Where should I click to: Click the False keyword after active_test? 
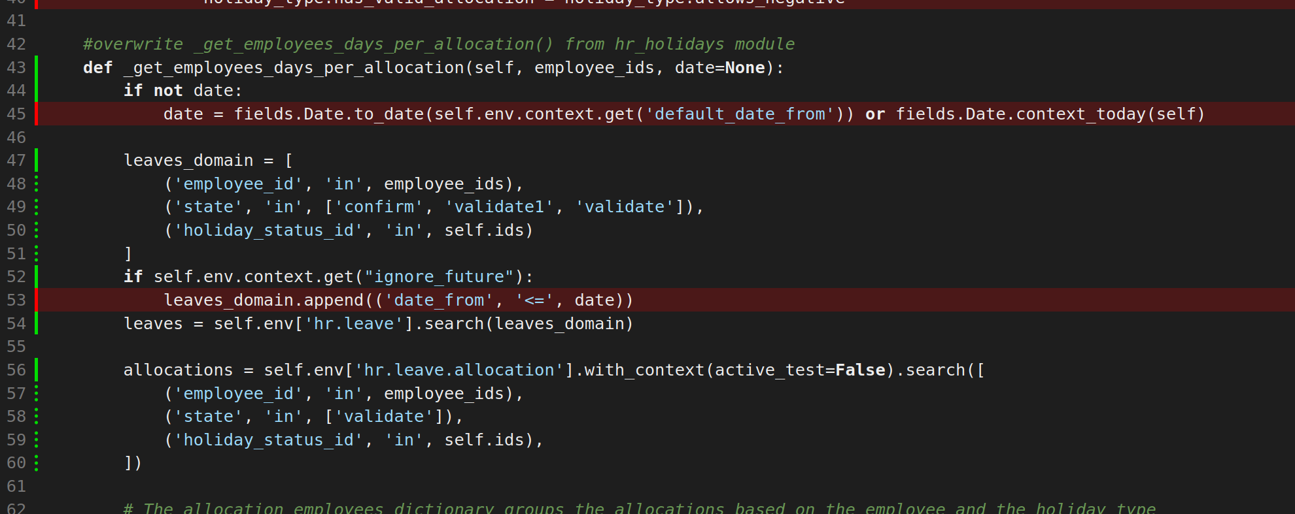click(860, 370)
